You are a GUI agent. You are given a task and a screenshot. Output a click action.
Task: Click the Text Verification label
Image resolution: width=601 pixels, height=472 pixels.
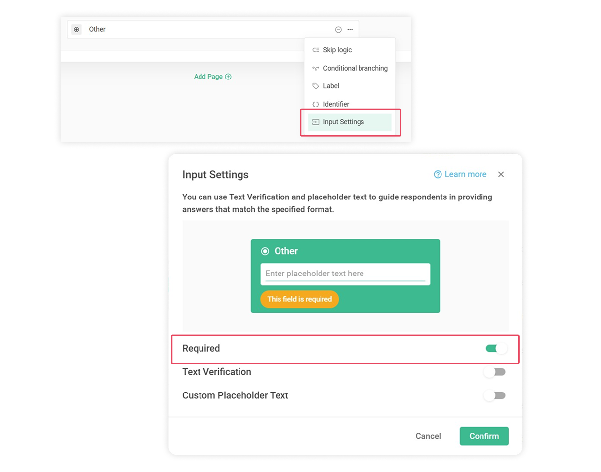[217, 372]
